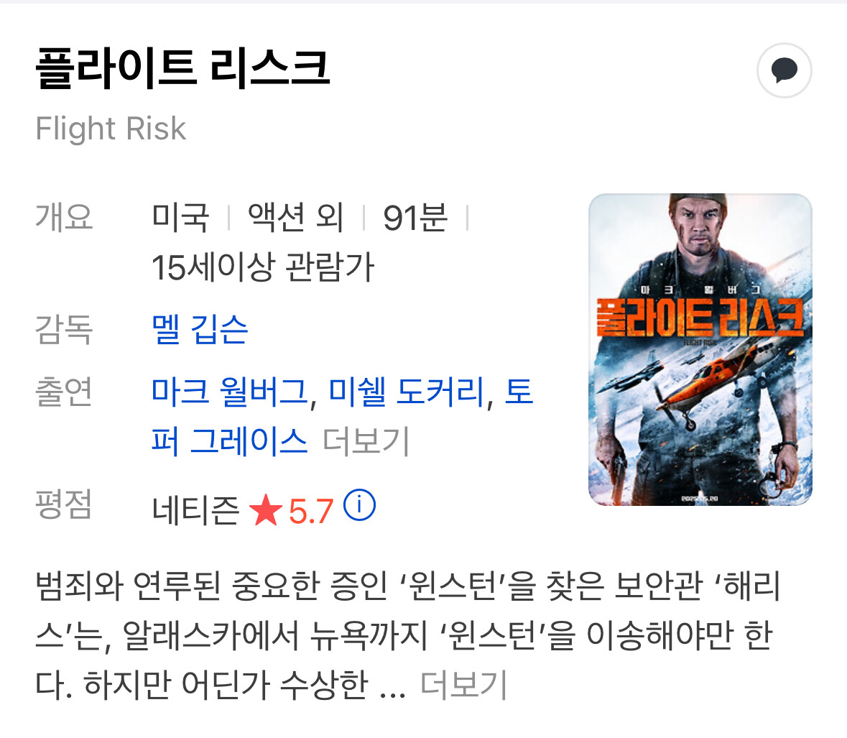
Task: Tap the synopsis paragraph text
Action: (x=408, y=635)
